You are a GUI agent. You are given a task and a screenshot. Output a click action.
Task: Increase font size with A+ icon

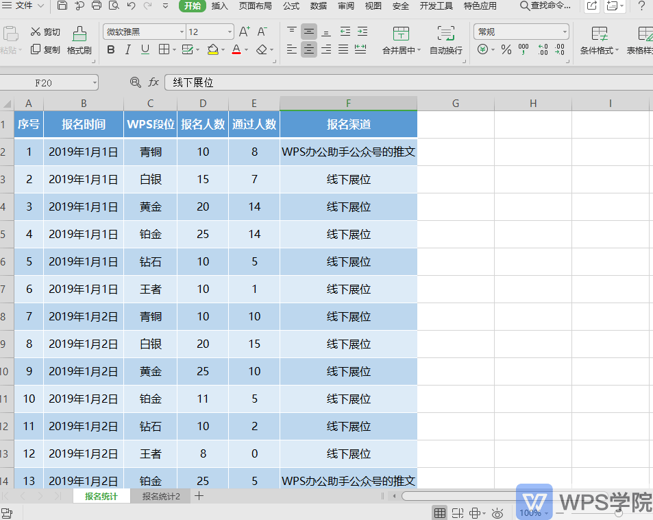pos(245,32)
